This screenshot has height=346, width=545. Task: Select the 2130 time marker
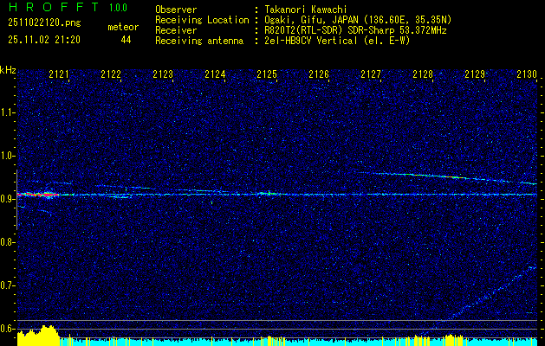pyautogui.click(x=527, y=75)
